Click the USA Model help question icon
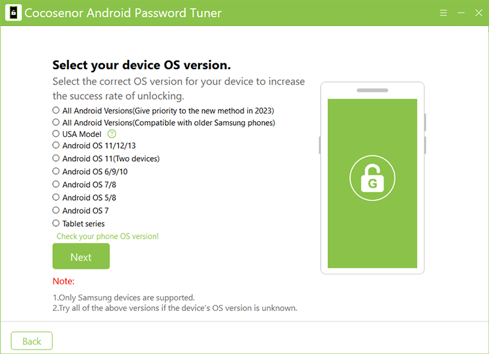 (x=111, y=134)
